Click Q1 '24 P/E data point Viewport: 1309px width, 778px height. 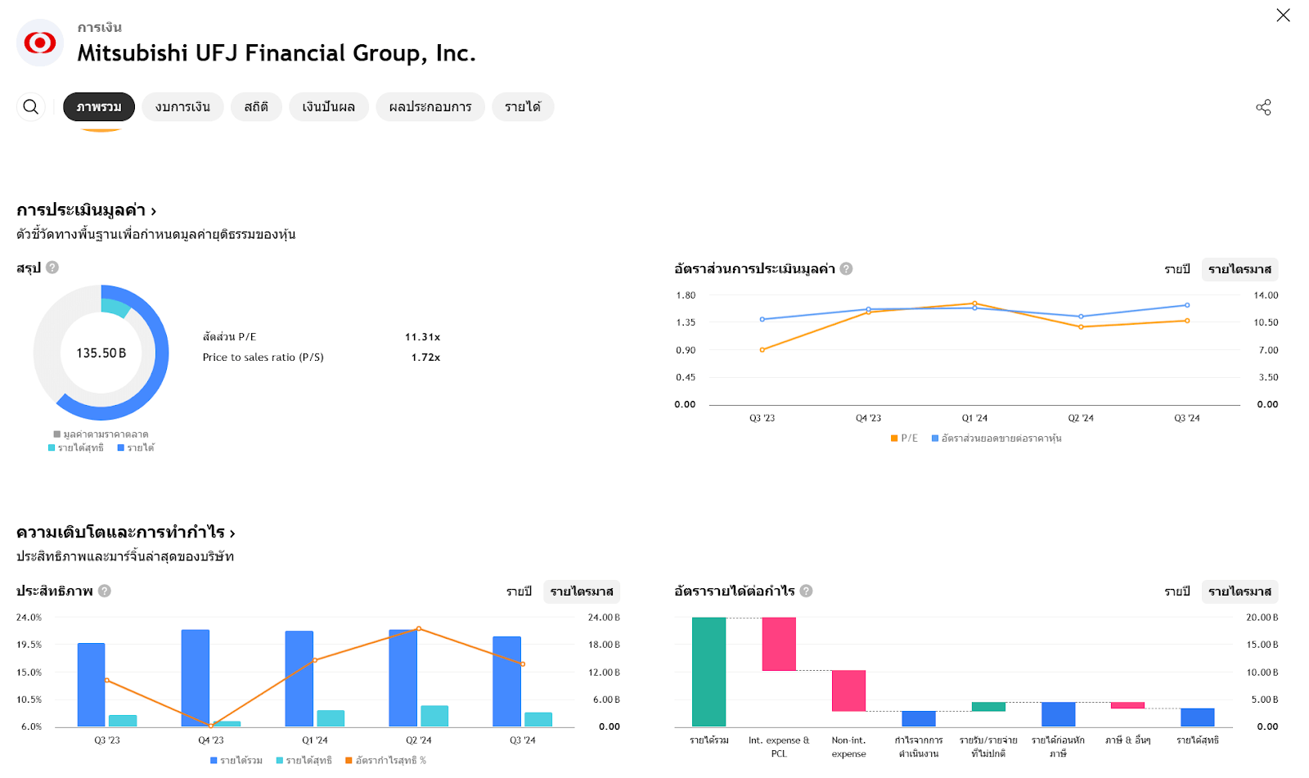(974, 304)
